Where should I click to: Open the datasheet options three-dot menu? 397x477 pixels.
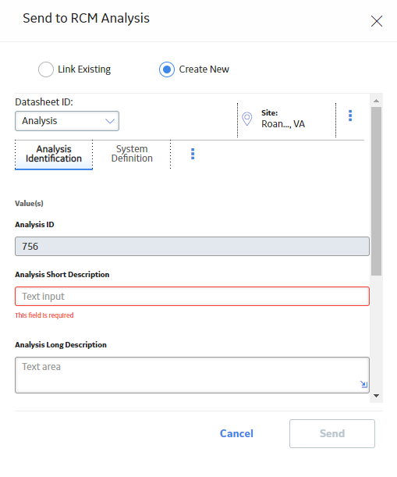coord(350,116)
